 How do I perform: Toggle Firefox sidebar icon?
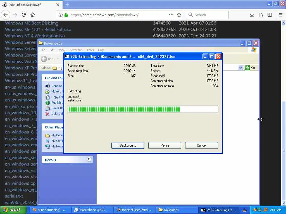click(x=270, y=15)
